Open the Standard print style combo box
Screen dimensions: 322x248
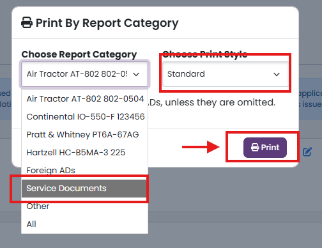tap(226, 74)
